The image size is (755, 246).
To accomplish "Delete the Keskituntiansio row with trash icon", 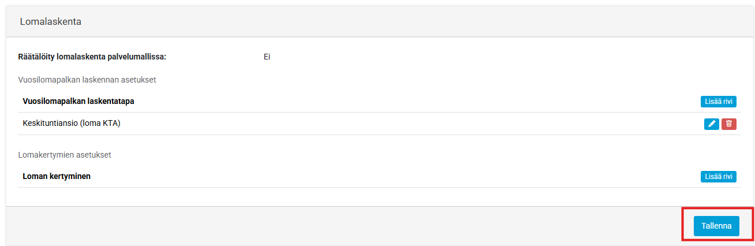I will [x=729, y=124].
